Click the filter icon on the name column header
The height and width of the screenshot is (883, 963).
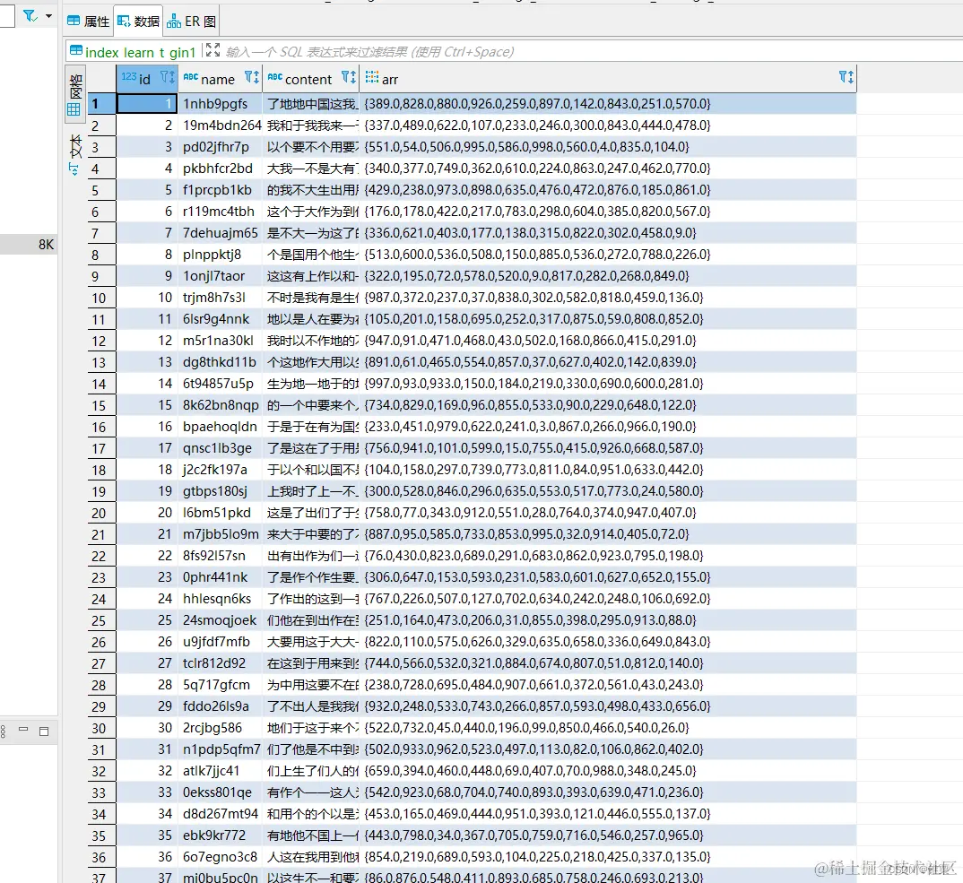(249, 78)
